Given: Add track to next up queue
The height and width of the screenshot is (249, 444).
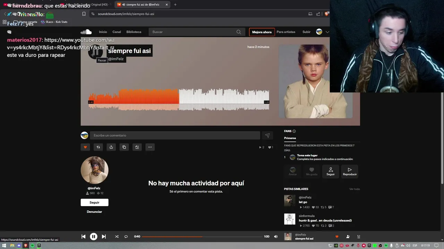Looking at the screenshot, I should (x=137, y=147).
